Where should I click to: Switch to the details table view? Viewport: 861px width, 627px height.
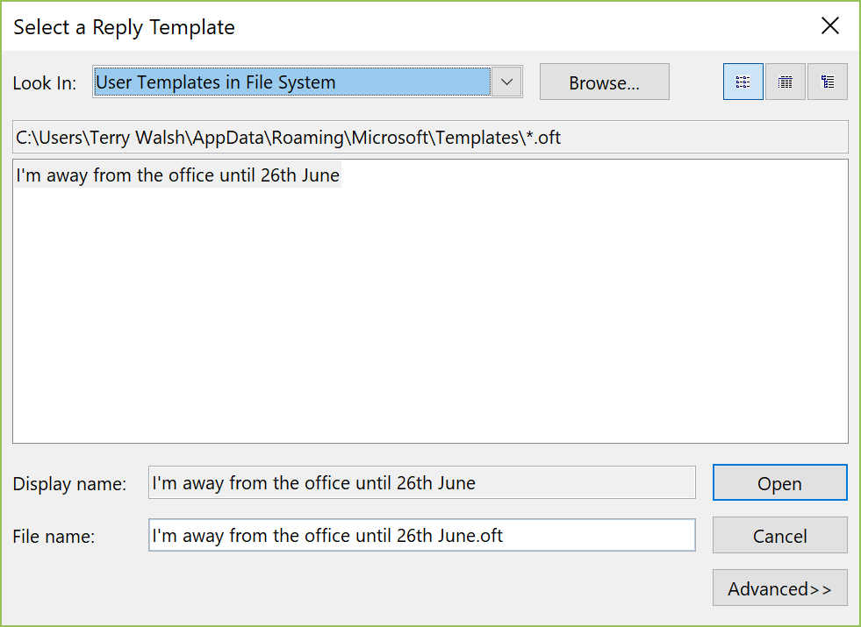tap(786, 82)
